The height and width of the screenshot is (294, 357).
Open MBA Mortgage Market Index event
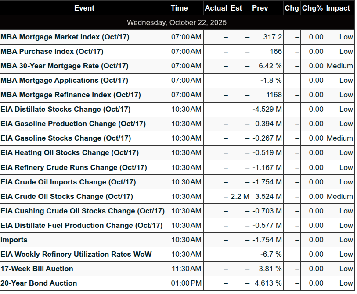pyautogui.click(x=65, y=37)
